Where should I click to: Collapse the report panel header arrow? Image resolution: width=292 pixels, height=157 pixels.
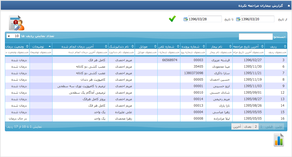(x=288, y=6)
